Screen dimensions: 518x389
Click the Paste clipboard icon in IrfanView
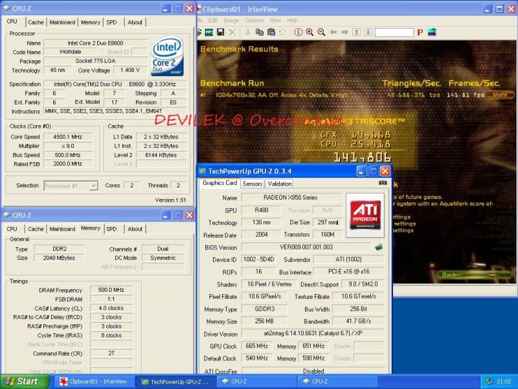[271, 32]
